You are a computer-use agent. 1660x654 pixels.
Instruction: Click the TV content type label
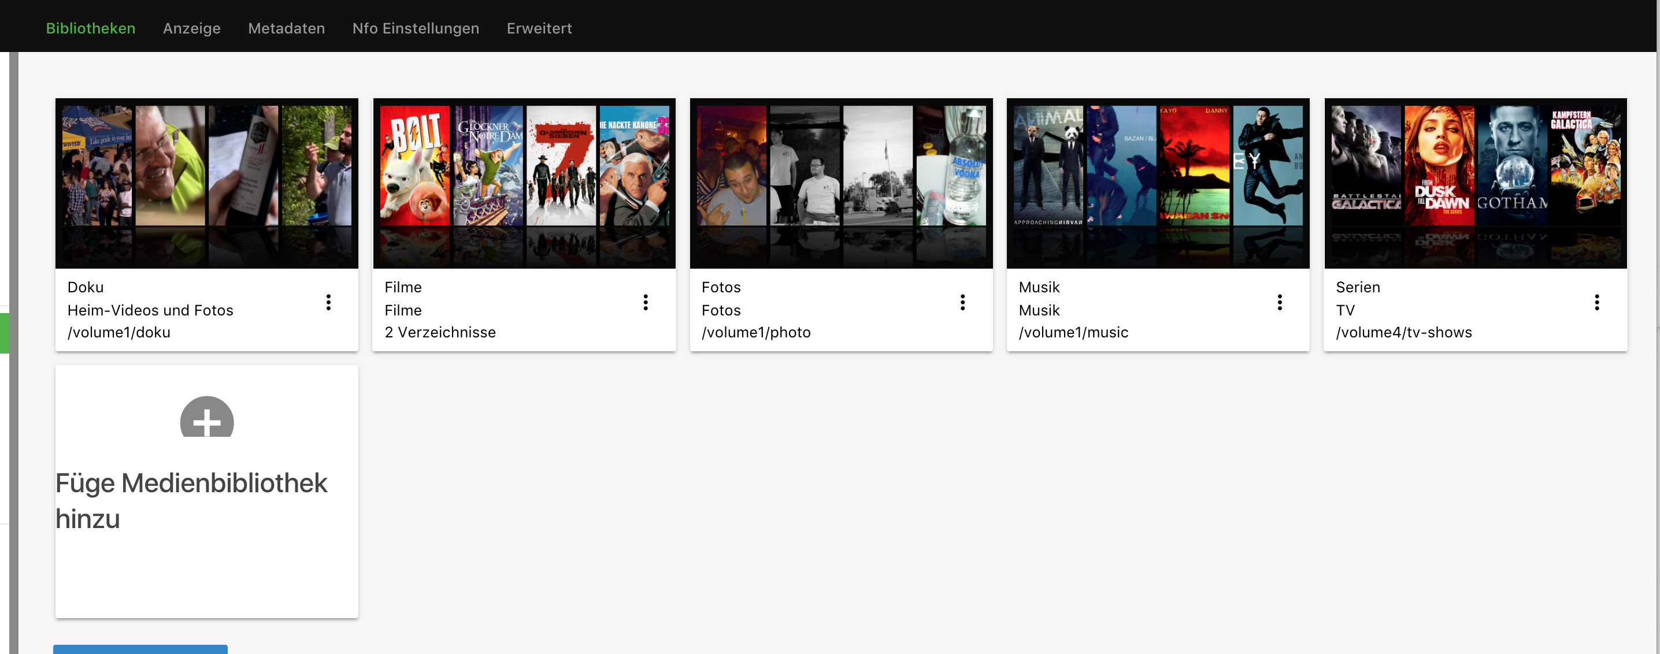pos(1346,310)
